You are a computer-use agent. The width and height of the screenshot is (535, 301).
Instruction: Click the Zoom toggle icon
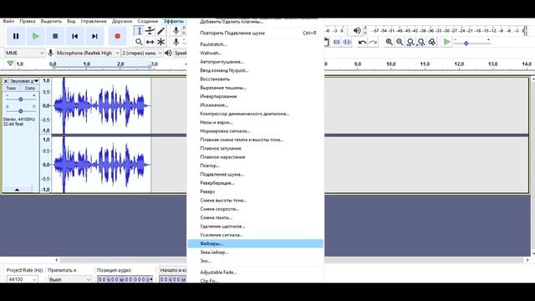point(432,42)
